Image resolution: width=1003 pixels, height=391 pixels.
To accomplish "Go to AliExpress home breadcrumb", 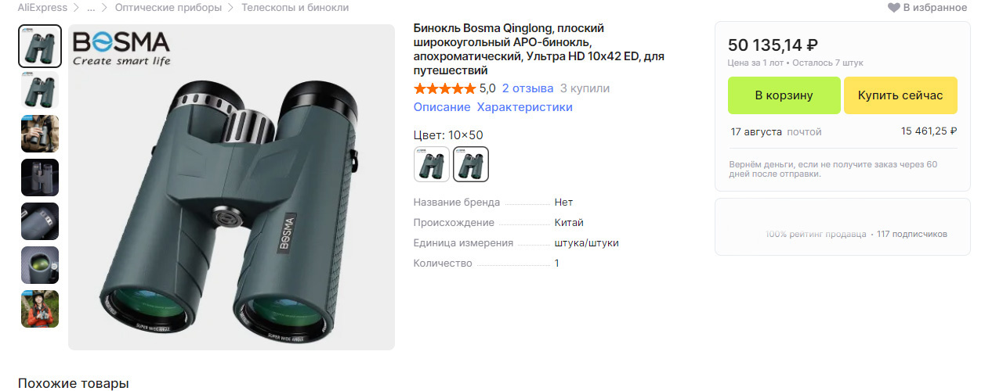I will (x=43, y=8).
